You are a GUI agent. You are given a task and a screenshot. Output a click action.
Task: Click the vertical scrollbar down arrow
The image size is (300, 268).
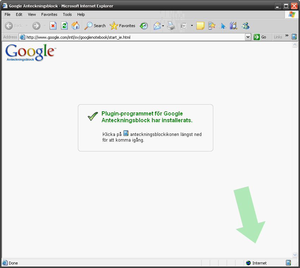[x=295, y=255]
